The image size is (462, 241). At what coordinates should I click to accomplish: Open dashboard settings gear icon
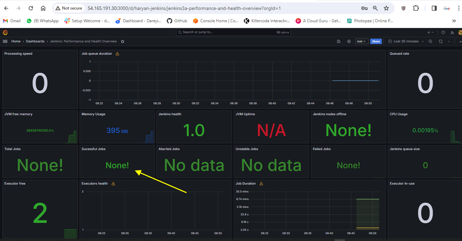click(x=349, y=41)
